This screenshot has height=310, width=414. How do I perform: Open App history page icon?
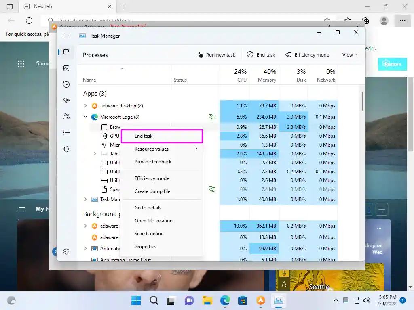pos(66,84)
